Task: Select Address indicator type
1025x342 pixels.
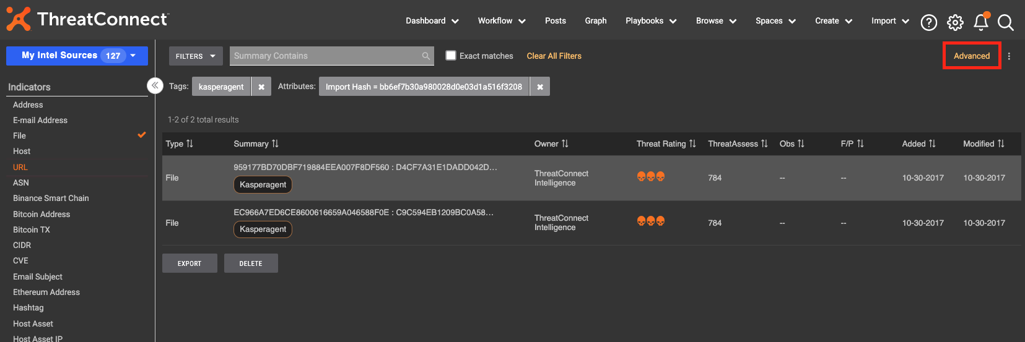Action: click(x=28, y=105)
